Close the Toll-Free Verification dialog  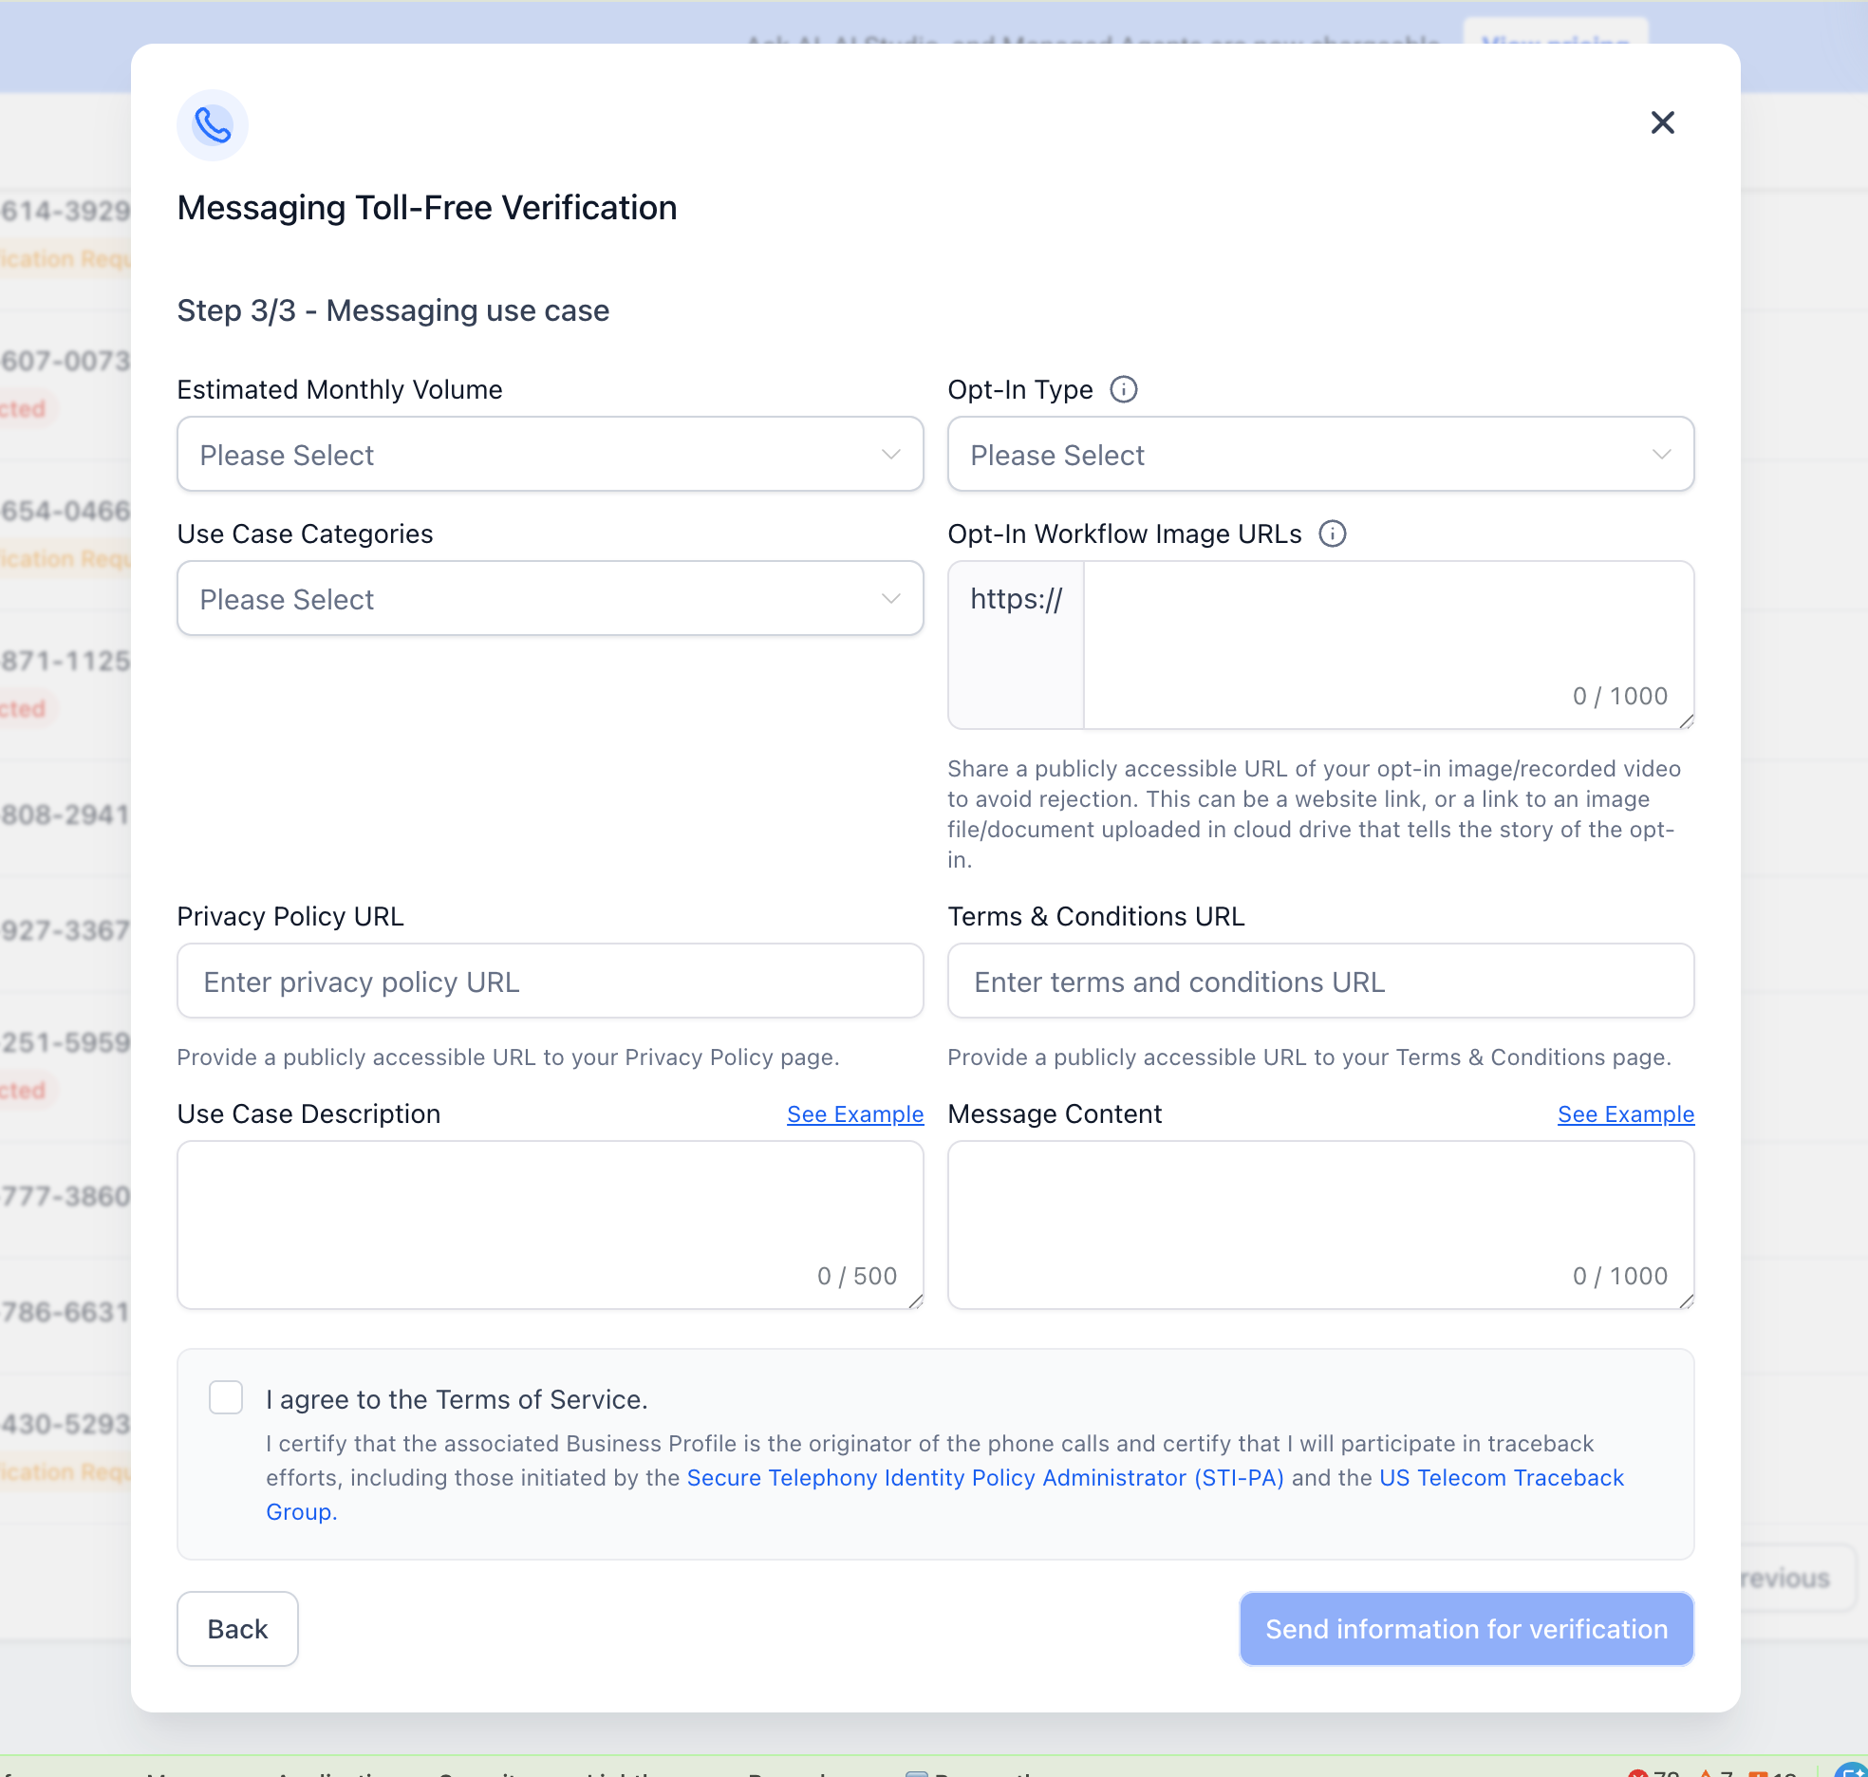(x=1662, y=122)
